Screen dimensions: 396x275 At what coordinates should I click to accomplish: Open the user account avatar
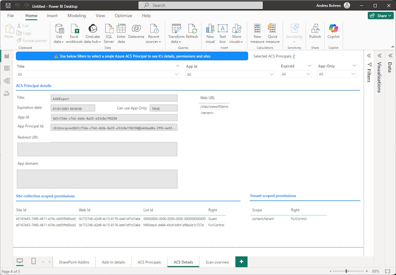[x=347, y=5]
